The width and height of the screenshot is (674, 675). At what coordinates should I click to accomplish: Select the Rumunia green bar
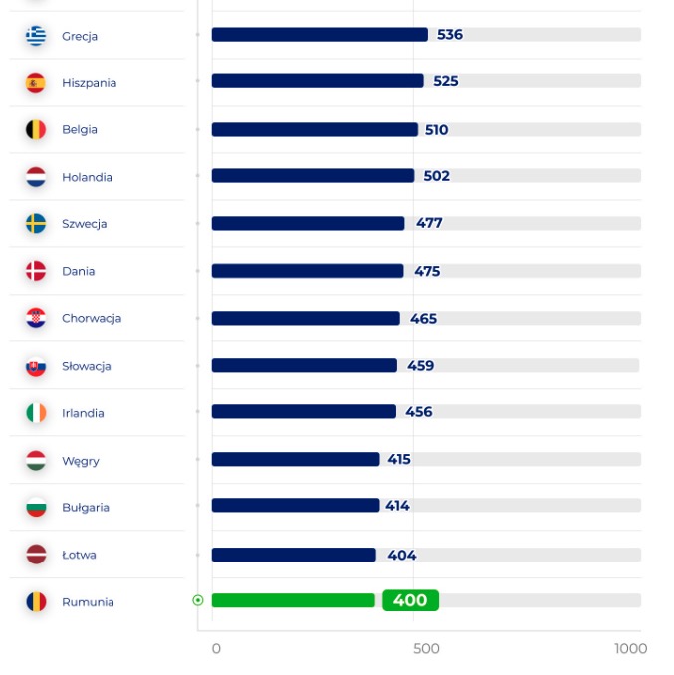coord(293,600)
